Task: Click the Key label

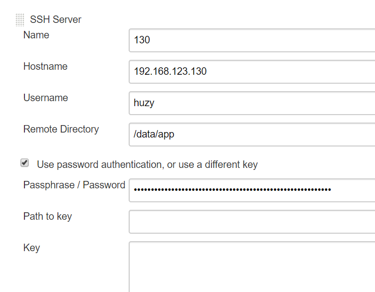Action: tap(31, 248)
